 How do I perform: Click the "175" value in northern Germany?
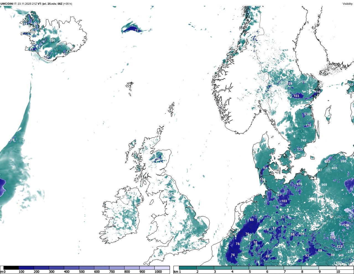pyautogui.click(x=299, y=184)
